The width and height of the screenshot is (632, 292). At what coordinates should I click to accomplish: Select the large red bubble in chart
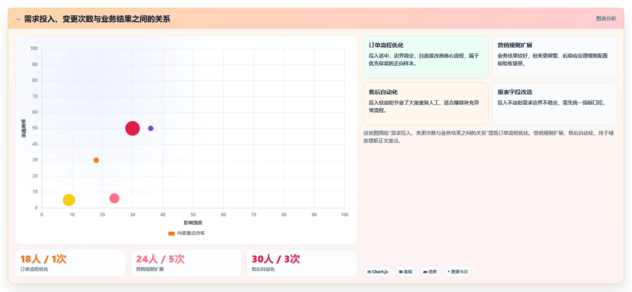pos(132,128)
